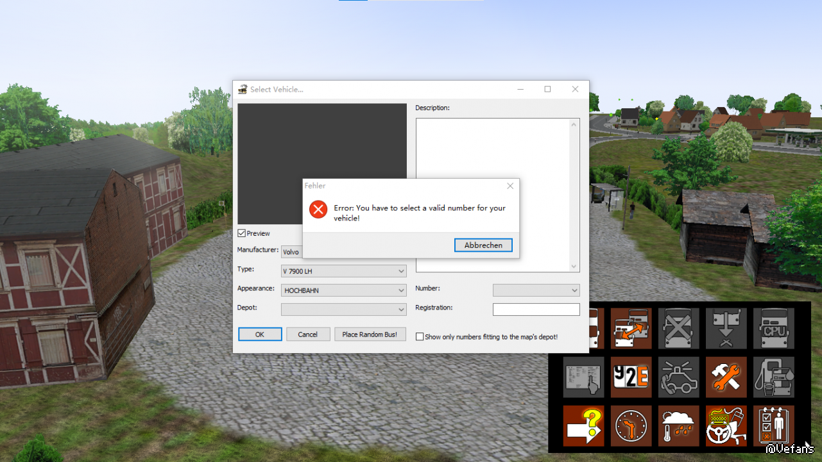Open the Appearance dropdown showing HOCHBAHN
The width and height of the screenshot is (822, 462).
coord(344,290)
